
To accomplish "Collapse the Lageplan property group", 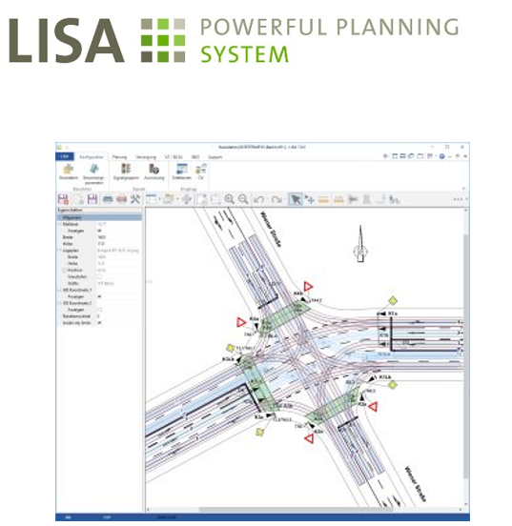I will point(60,251).
